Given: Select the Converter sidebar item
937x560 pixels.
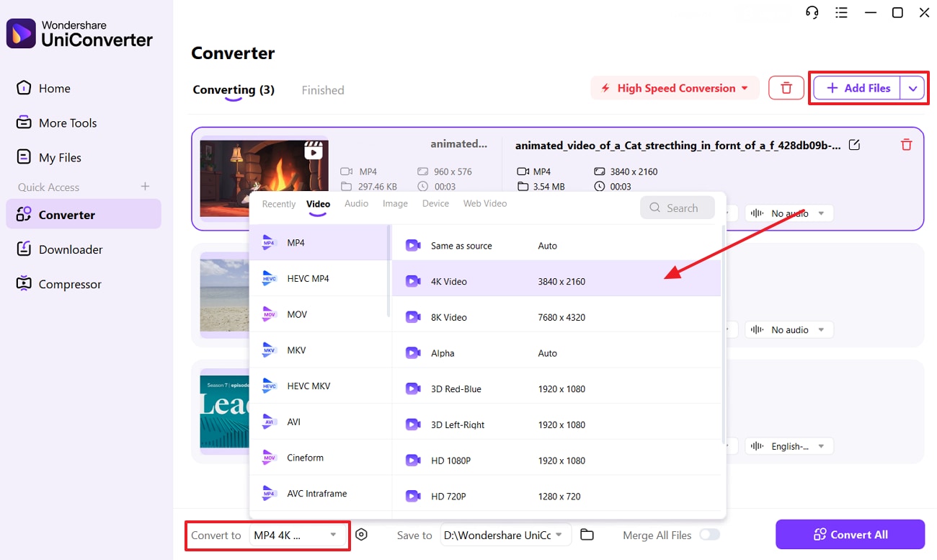Looking at the screenshot, I should pyautogui.click(x=84, y=215).
